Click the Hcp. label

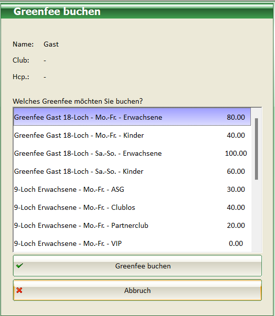click(x=21, y=77)
